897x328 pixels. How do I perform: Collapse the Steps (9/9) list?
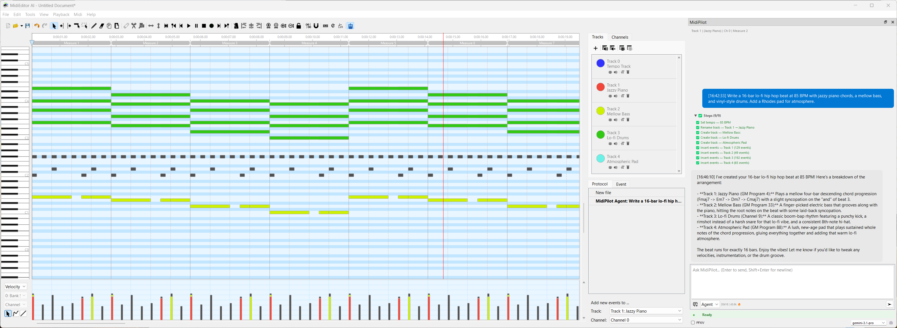(695, 116)
